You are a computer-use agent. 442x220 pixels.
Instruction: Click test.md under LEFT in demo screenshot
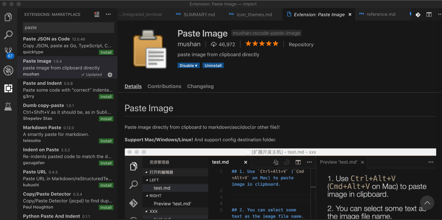(x=162, y=188)
